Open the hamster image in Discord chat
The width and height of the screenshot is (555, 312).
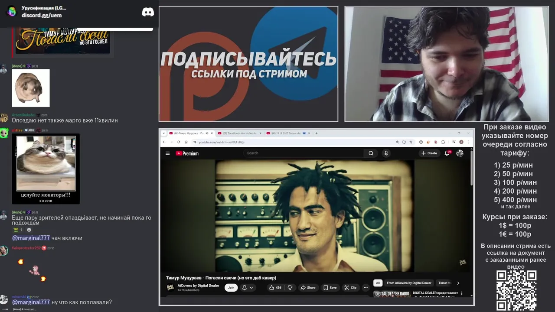31,88
